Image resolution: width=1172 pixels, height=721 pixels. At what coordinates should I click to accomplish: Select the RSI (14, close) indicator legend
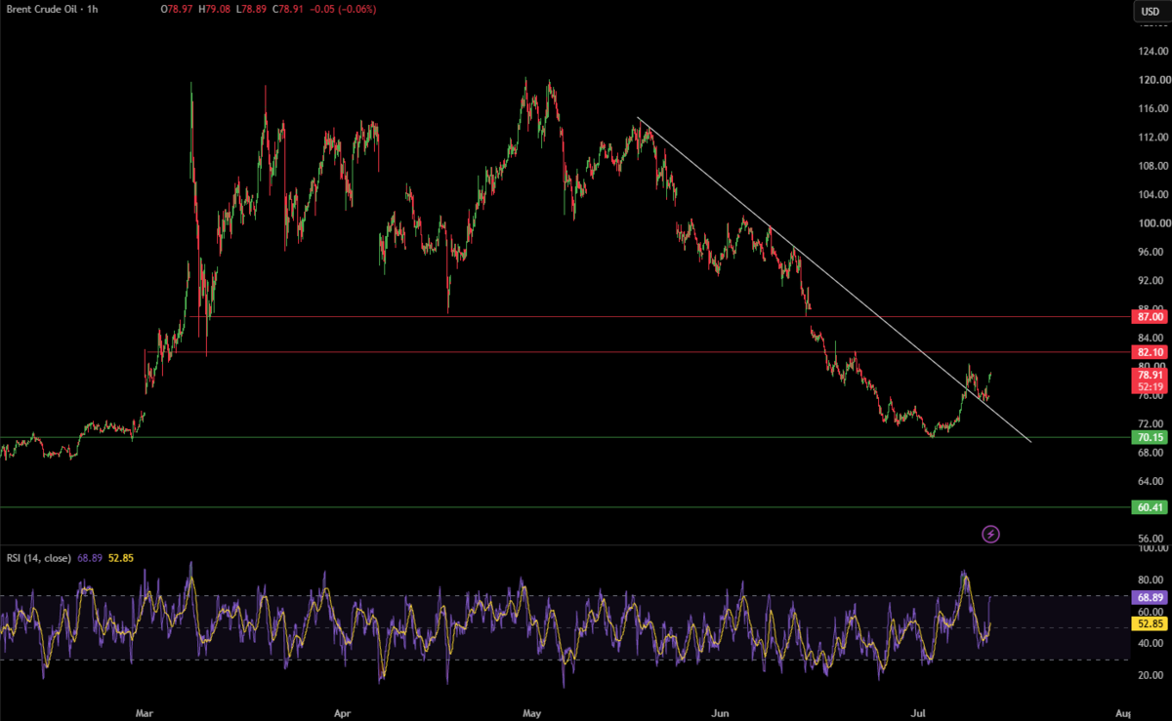click(36, 558)
